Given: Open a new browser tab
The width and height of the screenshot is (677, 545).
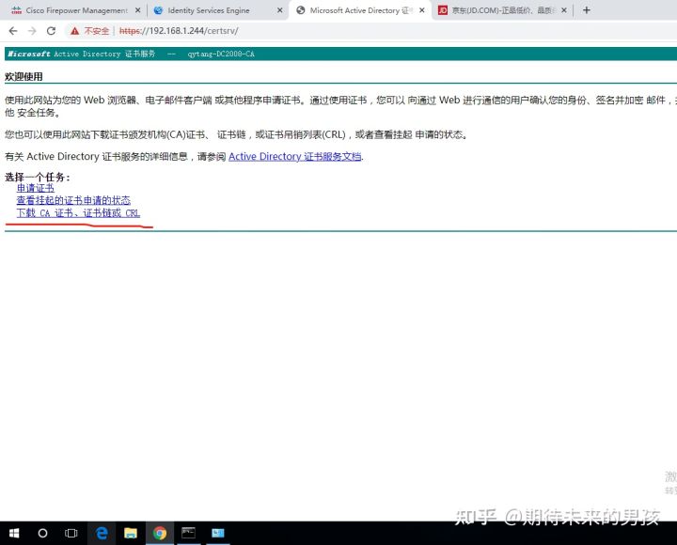Looking at the screenshot, I should [586, 10].
